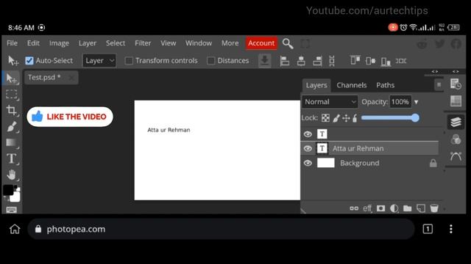The image size is (471, 264).
Task: Open browser tab switcher showing 1
Action: (x=428, y=229)
